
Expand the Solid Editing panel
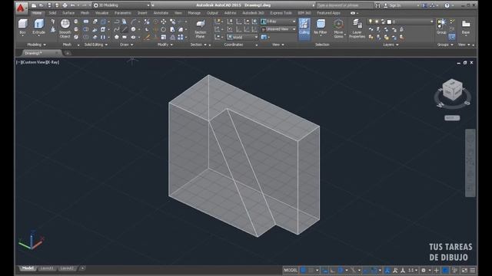[96, 44]
